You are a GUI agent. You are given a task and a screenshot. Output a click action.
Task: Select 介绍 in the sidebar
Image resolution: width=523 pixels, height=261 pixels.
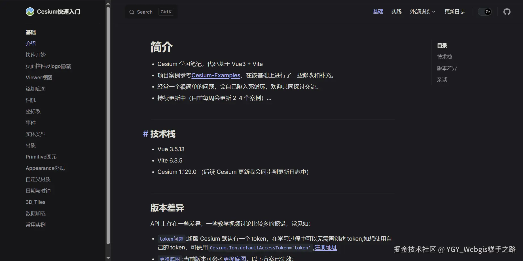coord(31,43)
